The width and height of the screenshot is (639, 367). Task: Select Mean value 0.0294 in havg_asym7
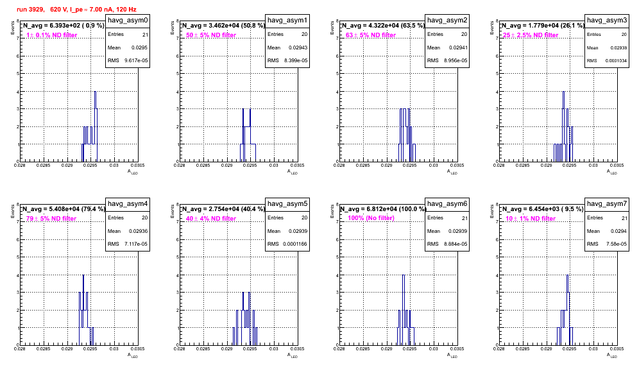(x=619, y=231)
